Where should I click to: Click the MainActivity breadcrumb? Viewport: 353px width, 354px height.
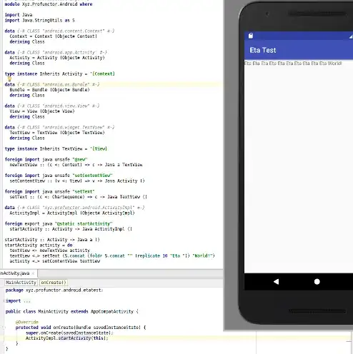coord(21,283)
